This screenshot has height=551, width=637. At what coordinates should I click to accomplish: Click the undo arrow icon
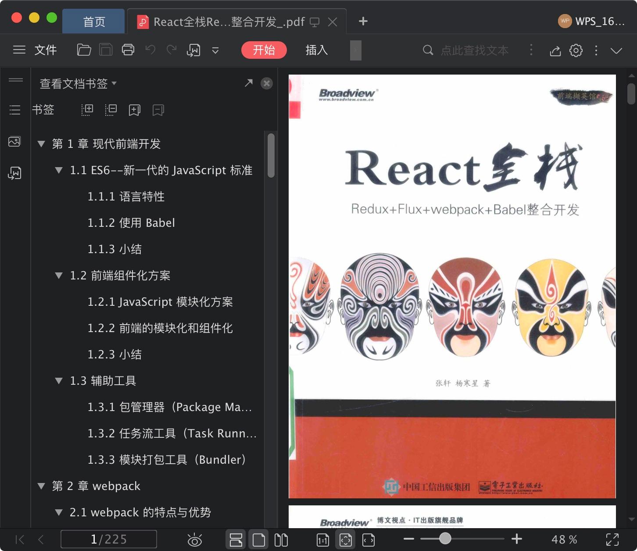(x=150, y=50)
